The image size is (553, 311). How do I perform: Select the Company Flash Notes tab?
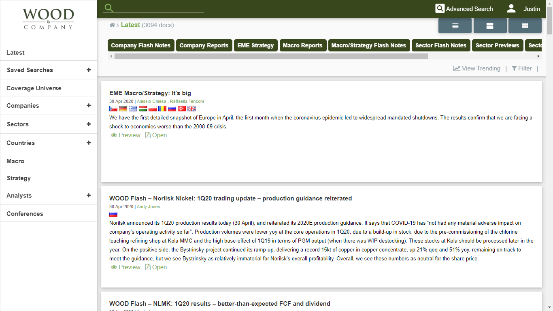click(140, 45)
